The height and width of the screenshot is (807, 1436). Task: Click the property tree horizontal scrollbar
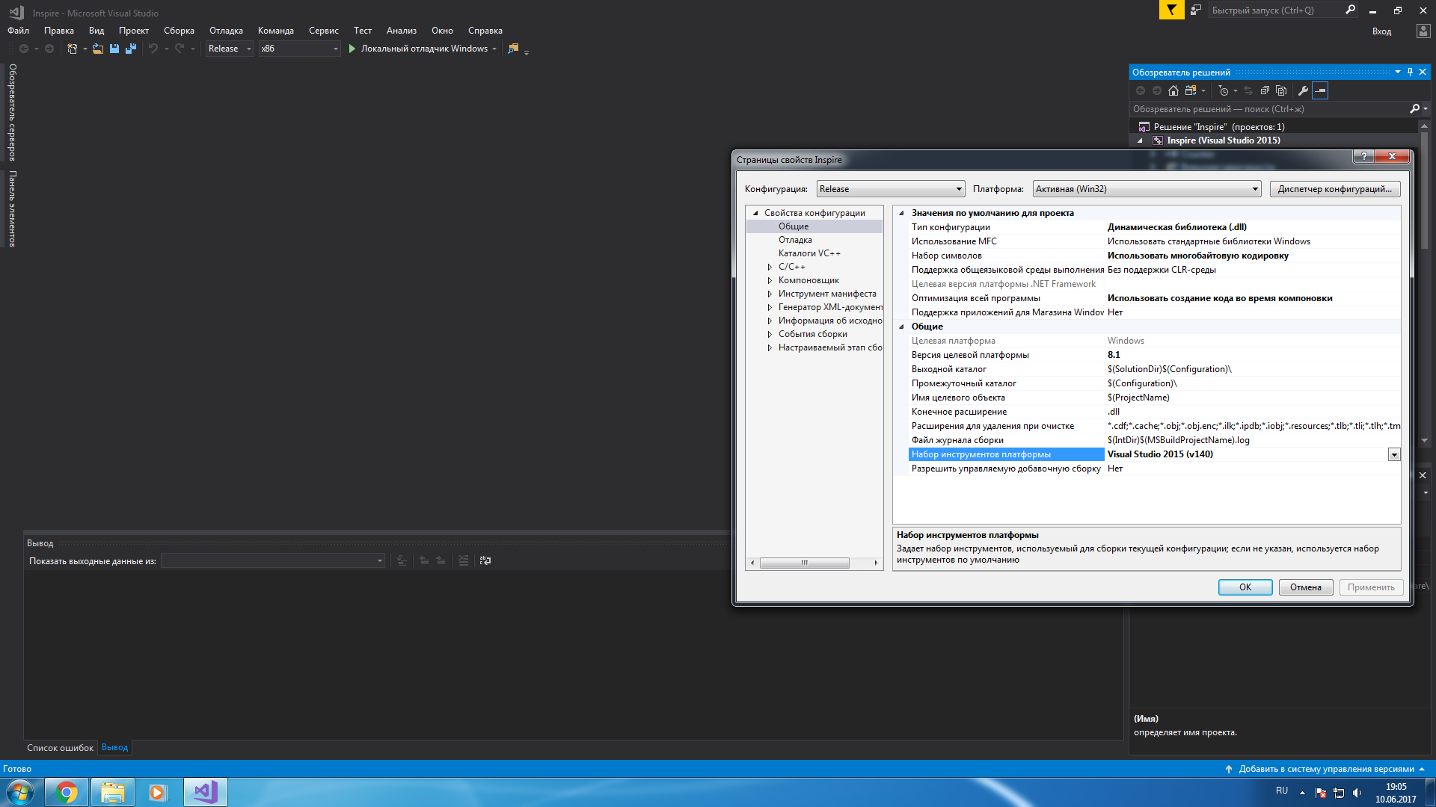804,563
